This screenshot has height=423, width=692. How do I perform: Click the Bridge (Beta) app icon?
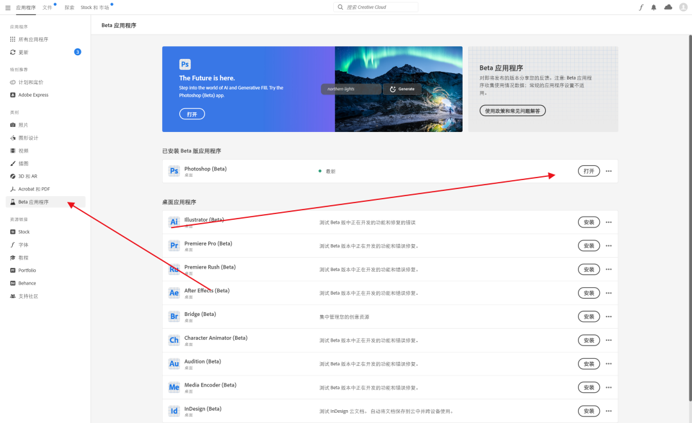174,316
